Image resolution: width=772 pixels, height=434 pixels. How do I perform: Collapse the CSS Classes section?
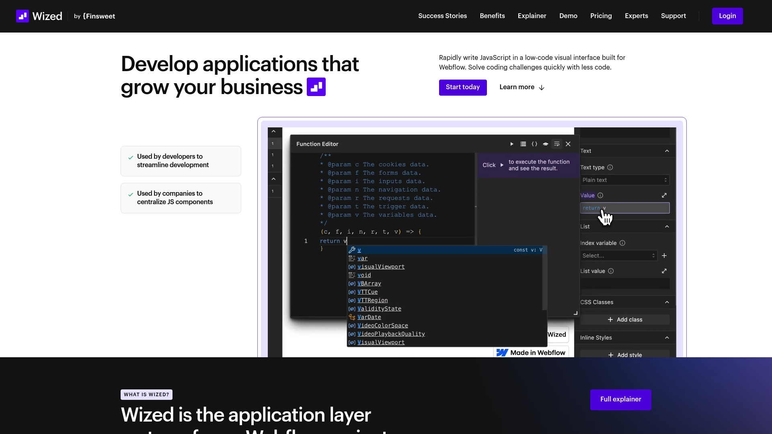667,302
